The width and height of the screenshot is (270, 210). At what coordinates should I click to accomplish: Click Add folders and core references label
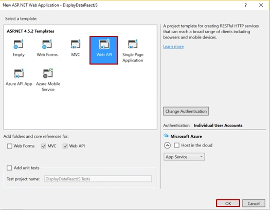point(36,136)
